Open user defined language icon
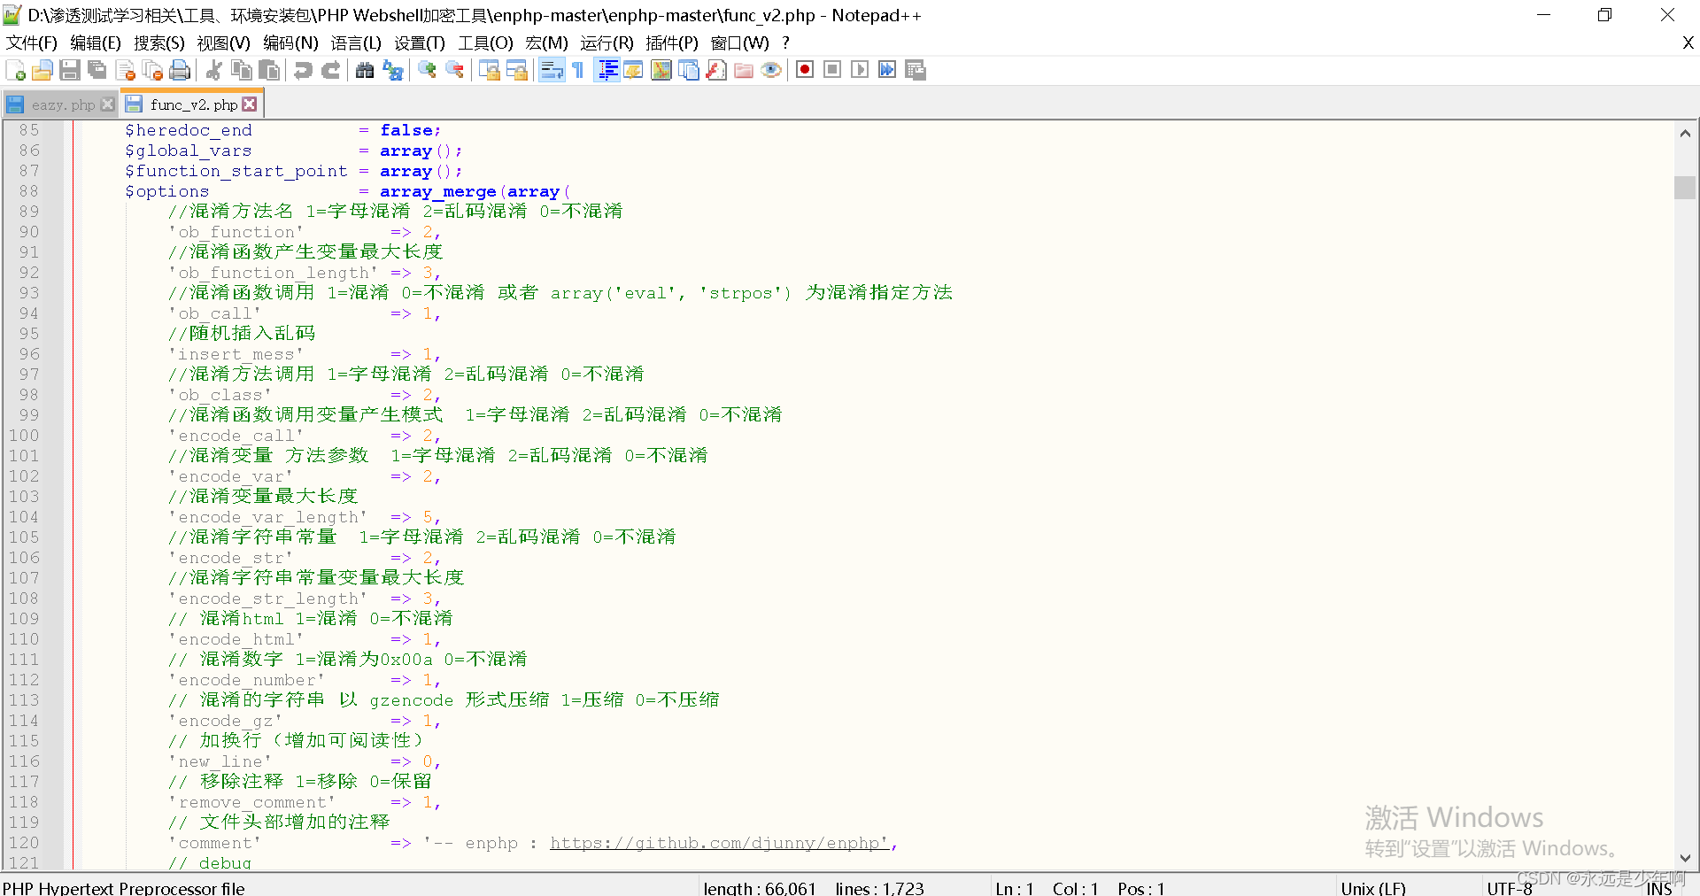Viewport: 1700px width, 896px height. pos(633,70)
